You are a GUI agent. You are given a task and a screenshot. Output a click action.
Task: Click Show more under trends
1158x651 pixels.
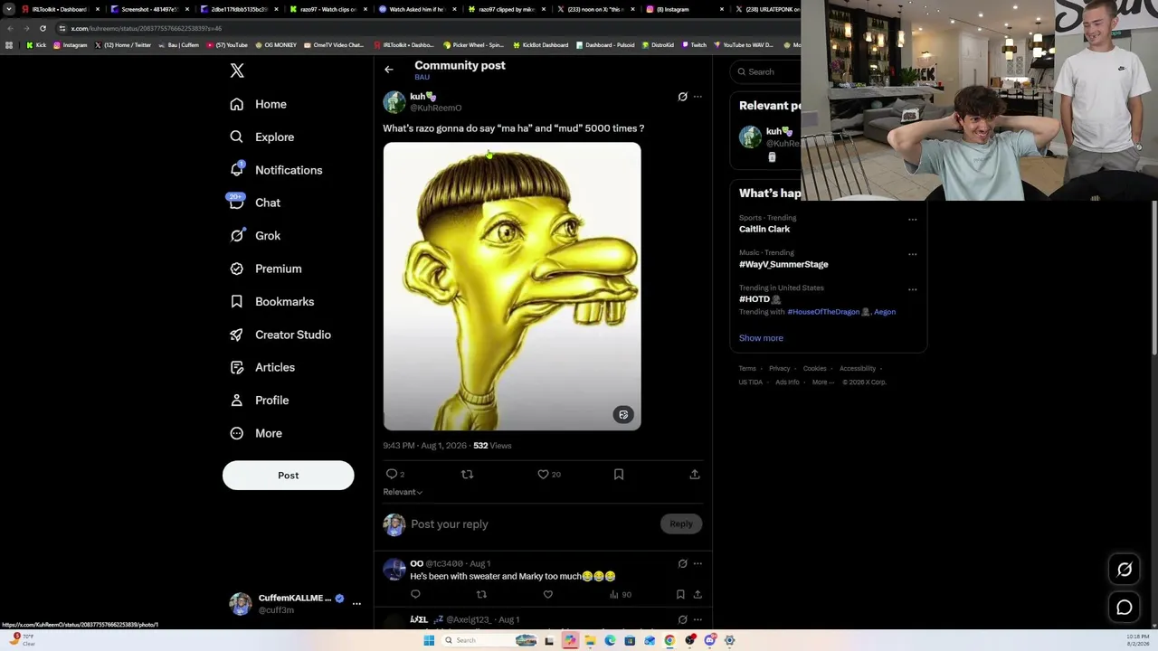761,338
